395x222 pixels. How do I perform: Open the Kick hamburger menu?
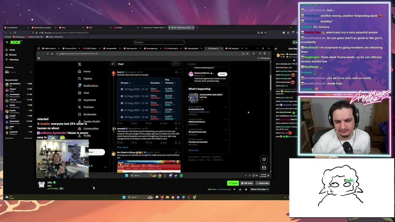pos(6,42)
